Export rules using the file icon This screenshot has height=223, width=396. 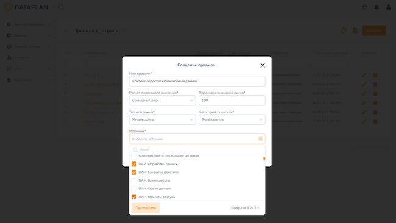point(355,30)
